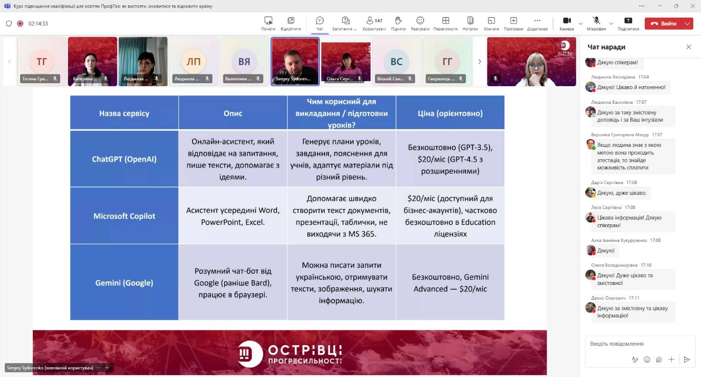Viewport: 701px width, 377px height.
Task: Open the sticker/loop icon in chat box
Action: [x=659, y=359]
